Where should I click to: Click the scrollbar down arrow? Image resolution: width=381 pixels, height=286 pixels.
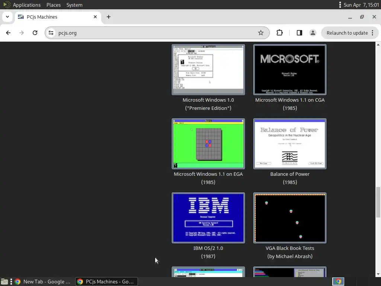(x=378, y=274)
